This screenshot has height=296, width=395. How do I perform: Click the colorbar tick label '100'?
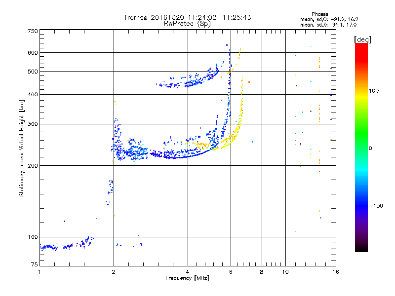(374, 91)
